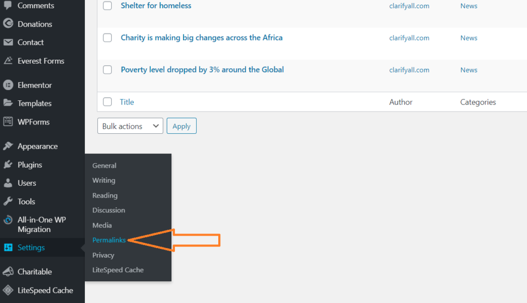The width and height of the screenshot is (527, 303).
Task: Click the Appearance paintbrush icon
Action: point(8,146)
